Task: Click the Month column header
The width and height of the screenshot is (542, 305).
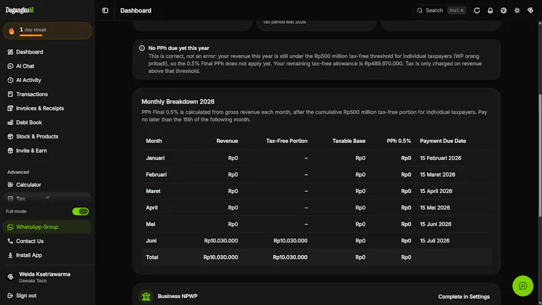Action: coord(154,141)
